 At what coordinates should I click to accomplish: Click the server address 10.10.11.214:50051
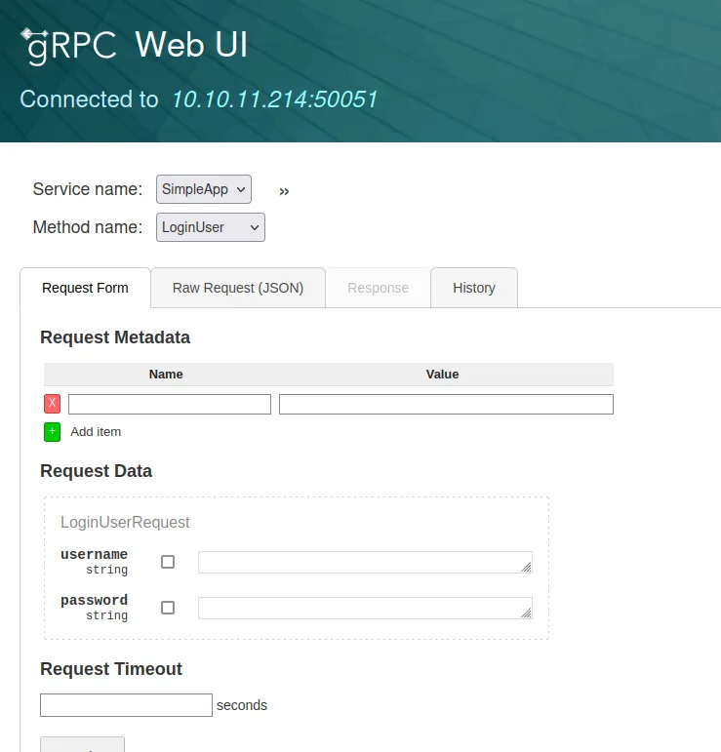[274, 99]
